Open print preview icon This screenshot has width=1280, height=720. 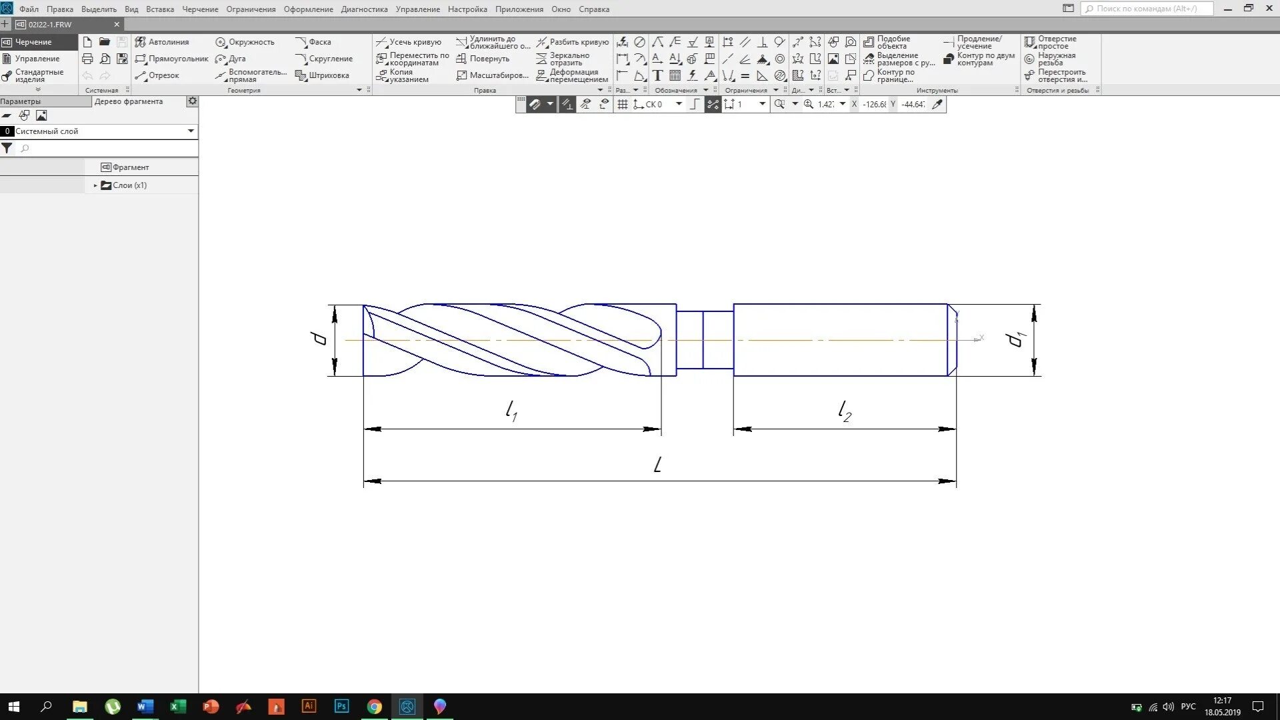[105, 59]
